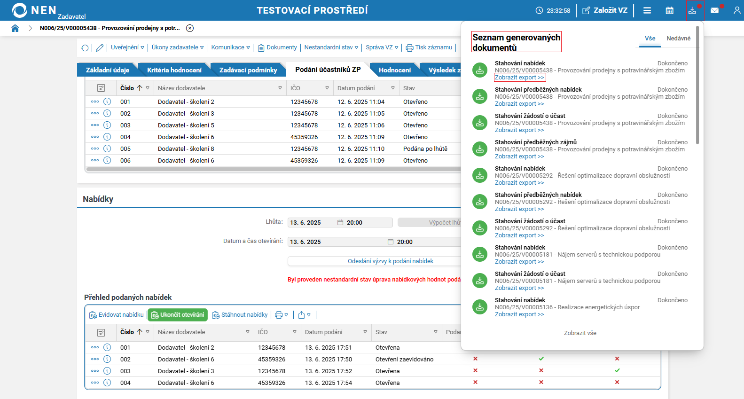Click the user profile icon
Viewport: 744px width, 399px height.
736,10
